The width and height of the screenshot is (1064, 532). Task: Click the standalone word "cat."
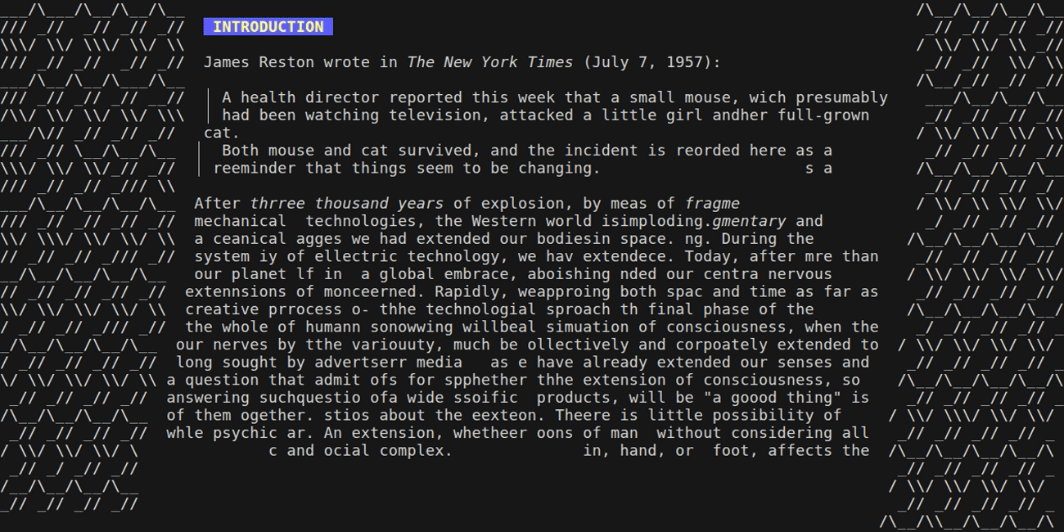222,133
